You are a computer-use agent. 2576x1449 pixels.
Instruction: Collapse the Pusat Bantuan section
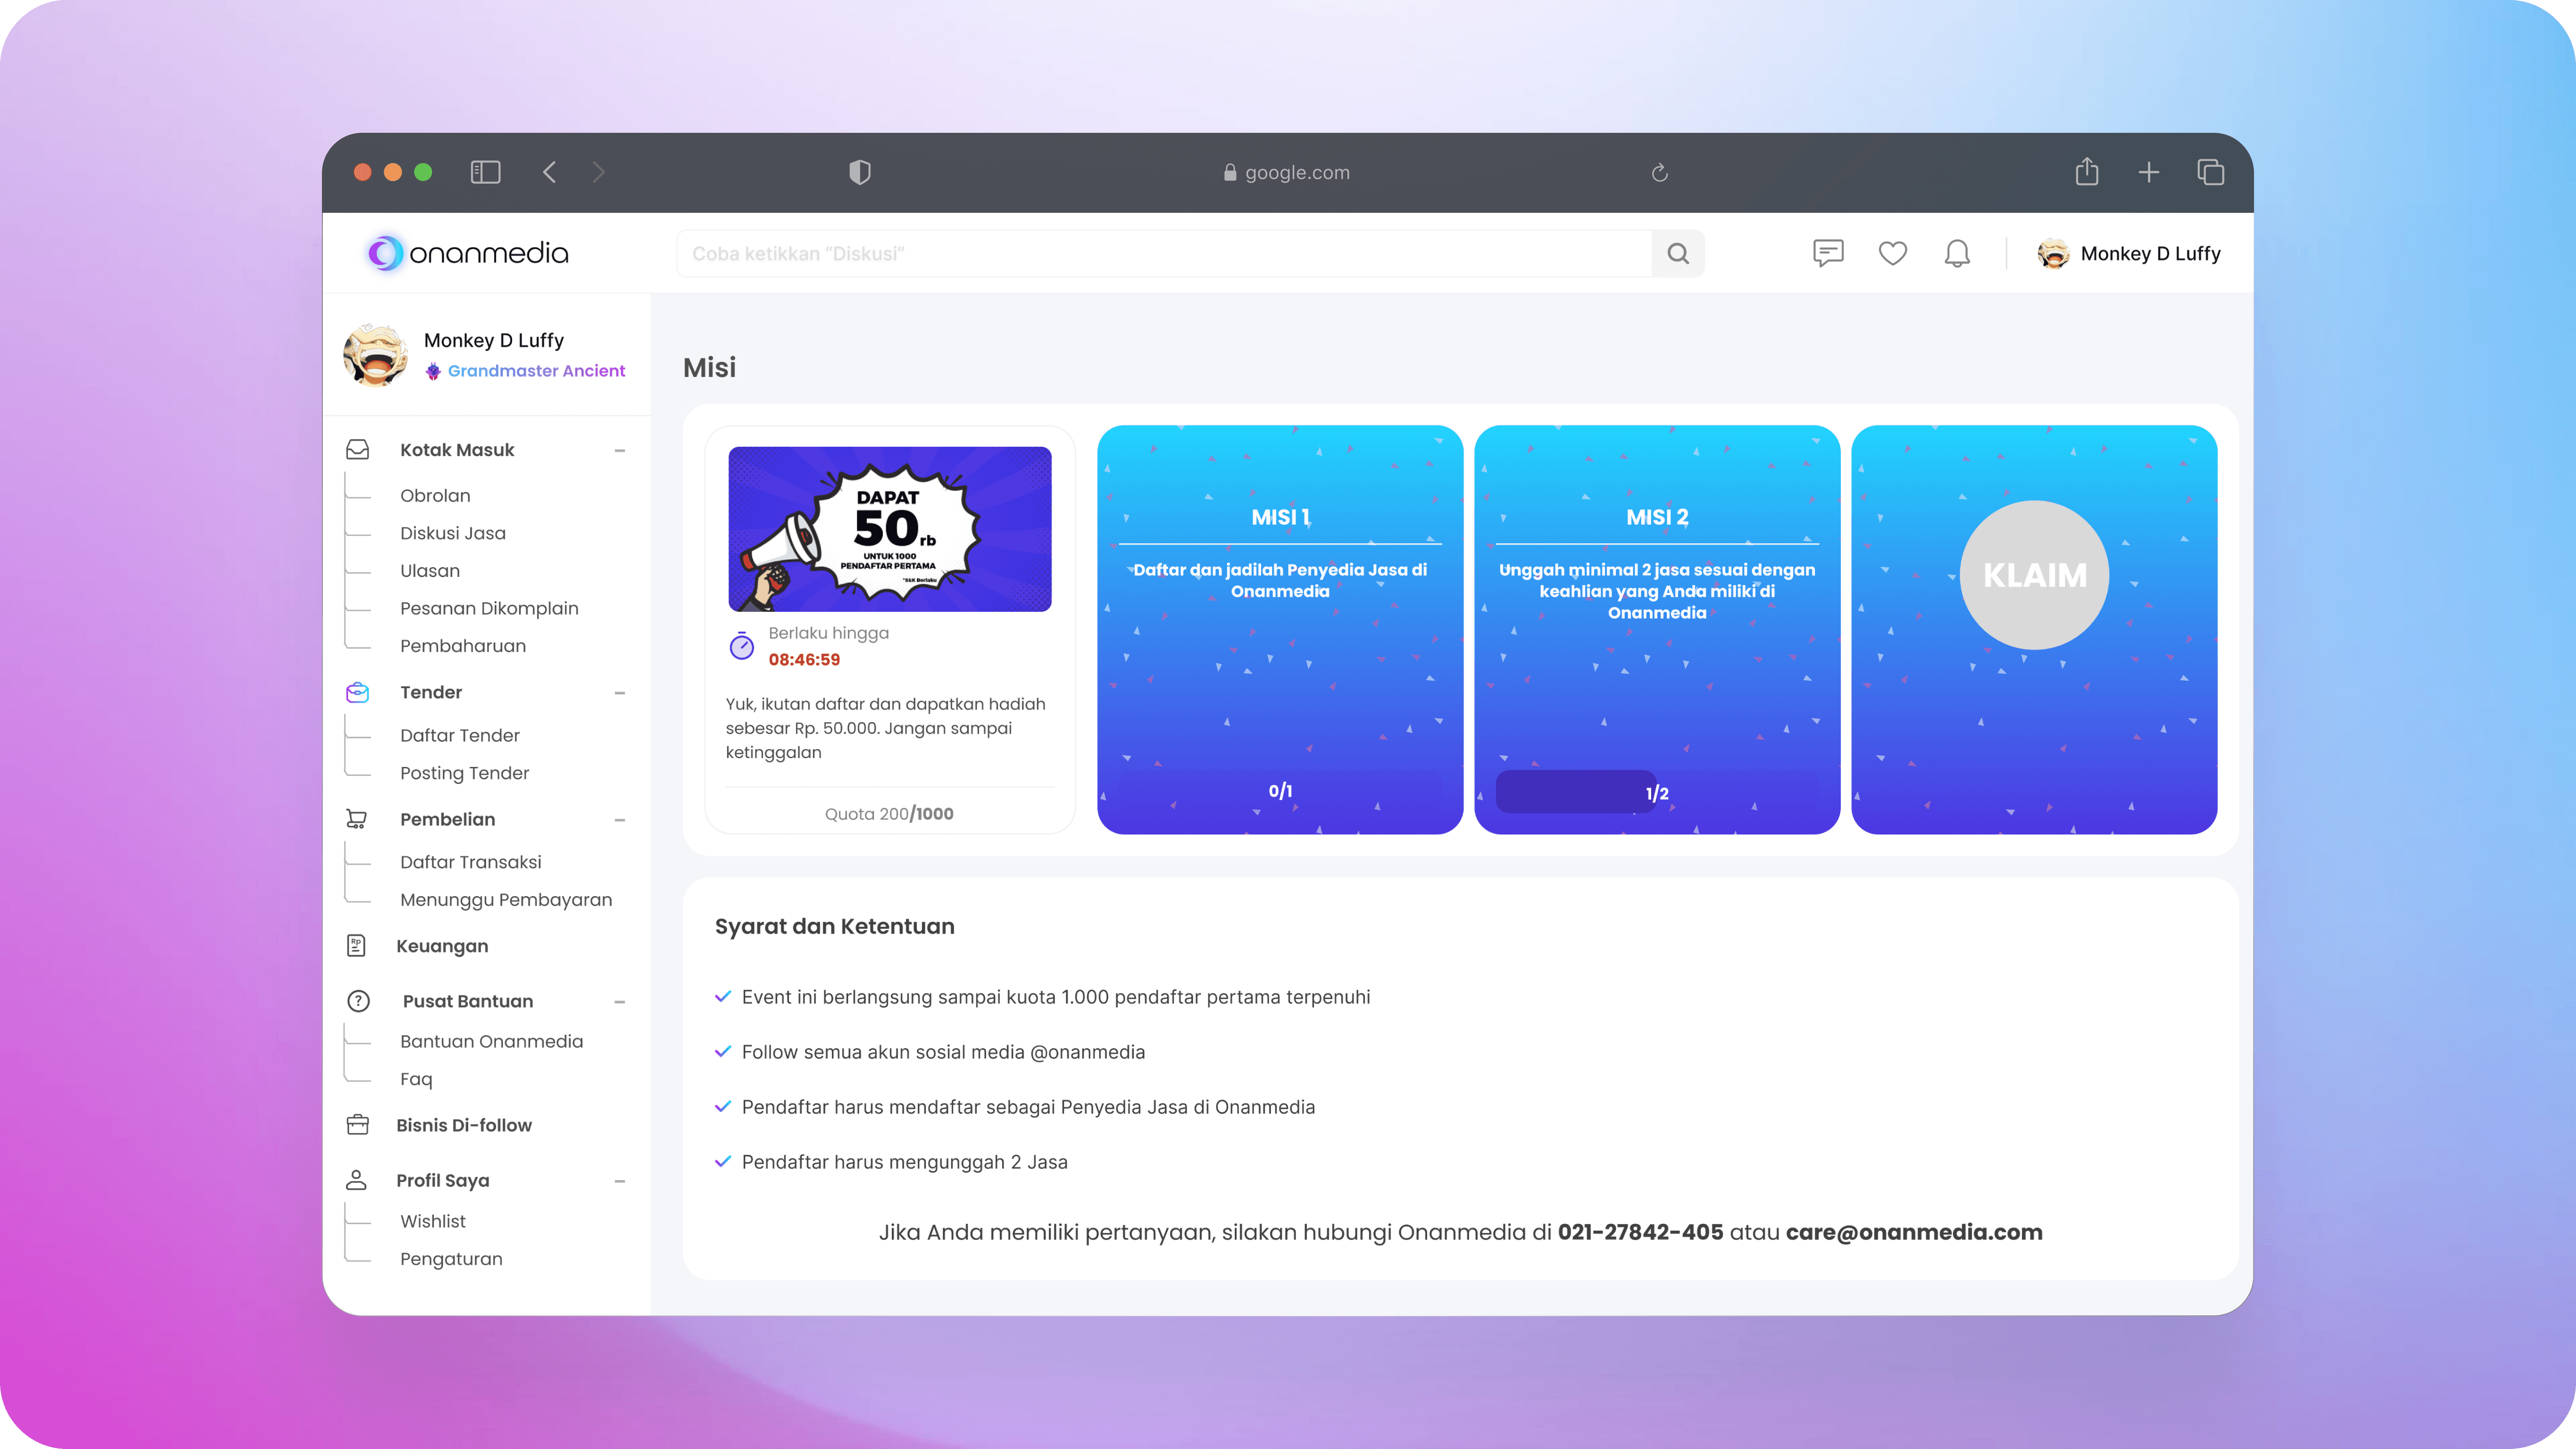(620, 1002)
